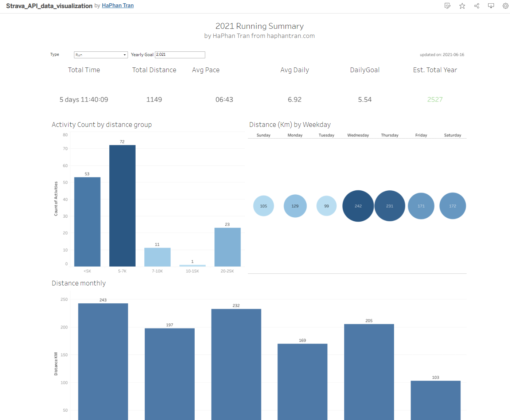The height and width of the screenshot is (420, 510).
Task: Click the DailyGoal value 5.54
Action: [365, 100]
